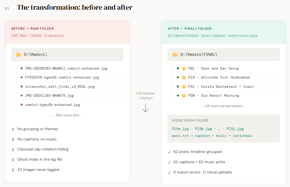Click IMG-20250103-WA0012.remini-enhanced.jpg file
The height and width of the screenshot is (187, 290).
coord(66,68)
